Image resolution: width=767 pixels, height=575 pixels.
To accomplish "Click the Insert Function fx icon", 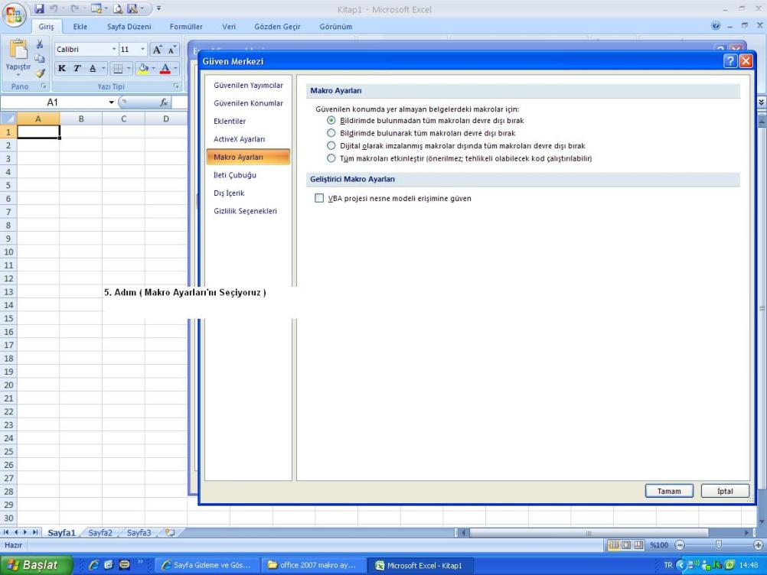I will pos(164,102).
